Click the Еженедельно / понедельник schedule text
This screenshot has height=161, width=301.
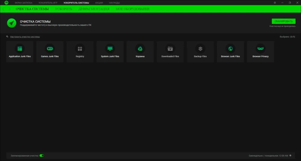[x=268, y=156]
